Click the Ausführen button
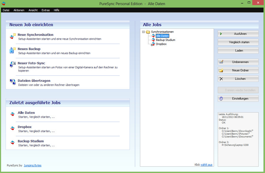Screen dimensions: 265x173 click(238, 34)
